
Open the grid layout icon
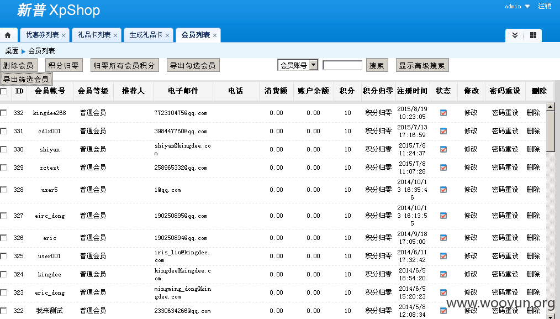[x=533, y=35]
